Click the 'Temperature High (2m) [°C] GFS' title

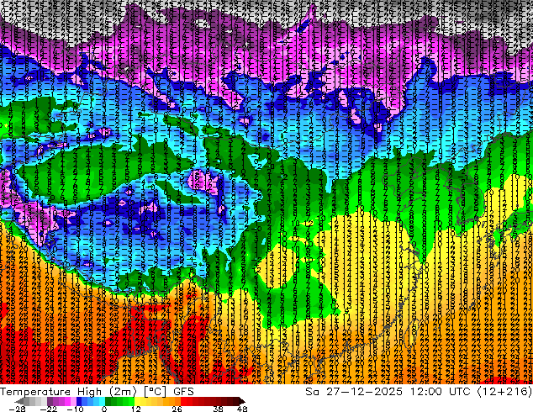[97, 392]
